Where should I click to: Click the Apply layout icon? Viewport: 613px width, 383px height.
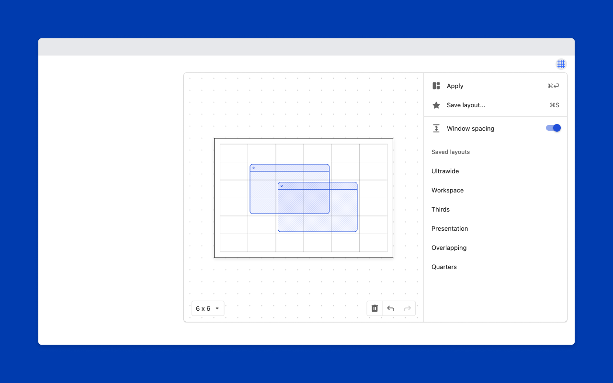coord(436,86)
